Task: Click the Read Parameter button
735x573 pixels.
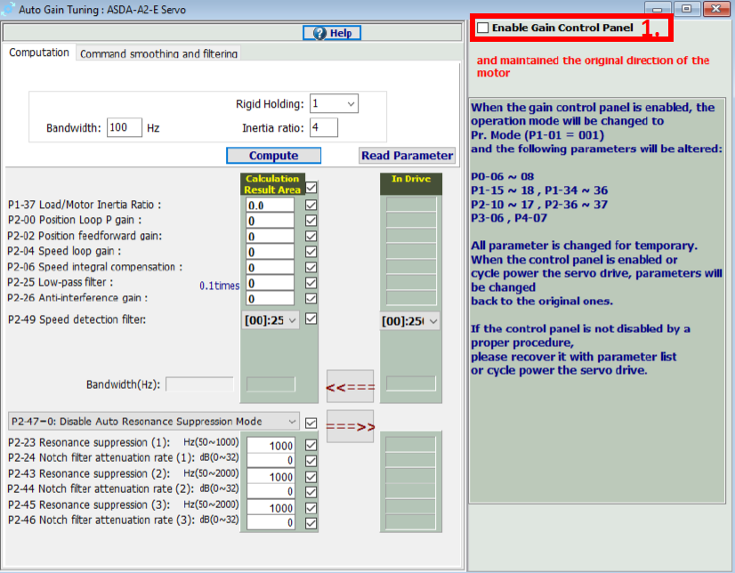Action: point(407,155)
